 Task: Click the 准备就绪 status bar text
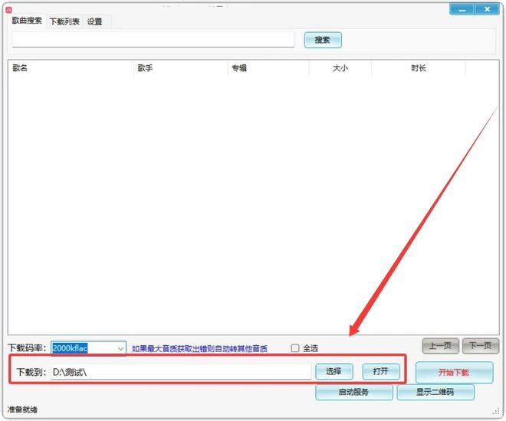click(x=22, y=410)
